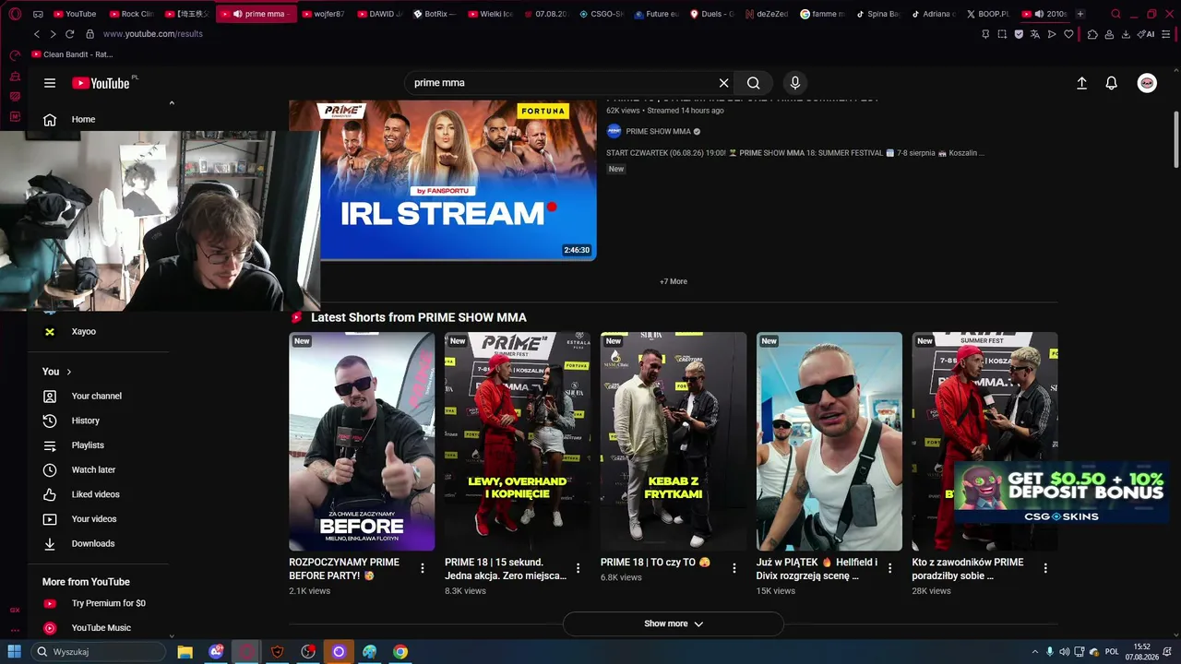Open the Clean Bandit bookmark
The width and height of the screenshot is (1181, 664).
tap(72, 54)
